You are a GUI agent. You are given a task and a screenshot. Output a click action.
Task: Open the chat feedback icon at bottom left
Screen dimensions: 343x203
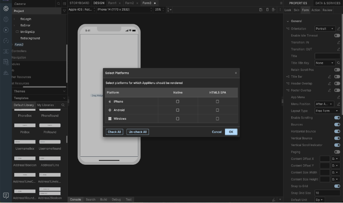pyautogui.click(x=6, y=195)
